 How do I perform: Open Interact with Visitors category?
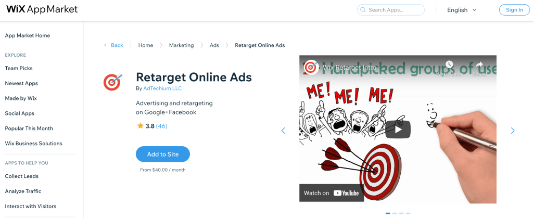coord(31,206)
